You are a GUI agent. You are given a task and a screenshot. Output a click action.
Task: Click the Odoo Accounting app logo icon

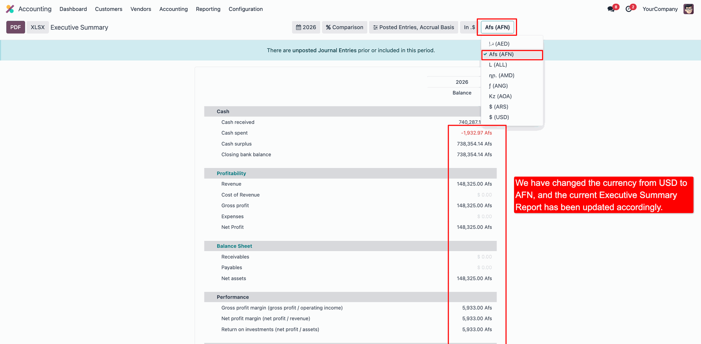[x=10, y=9]
